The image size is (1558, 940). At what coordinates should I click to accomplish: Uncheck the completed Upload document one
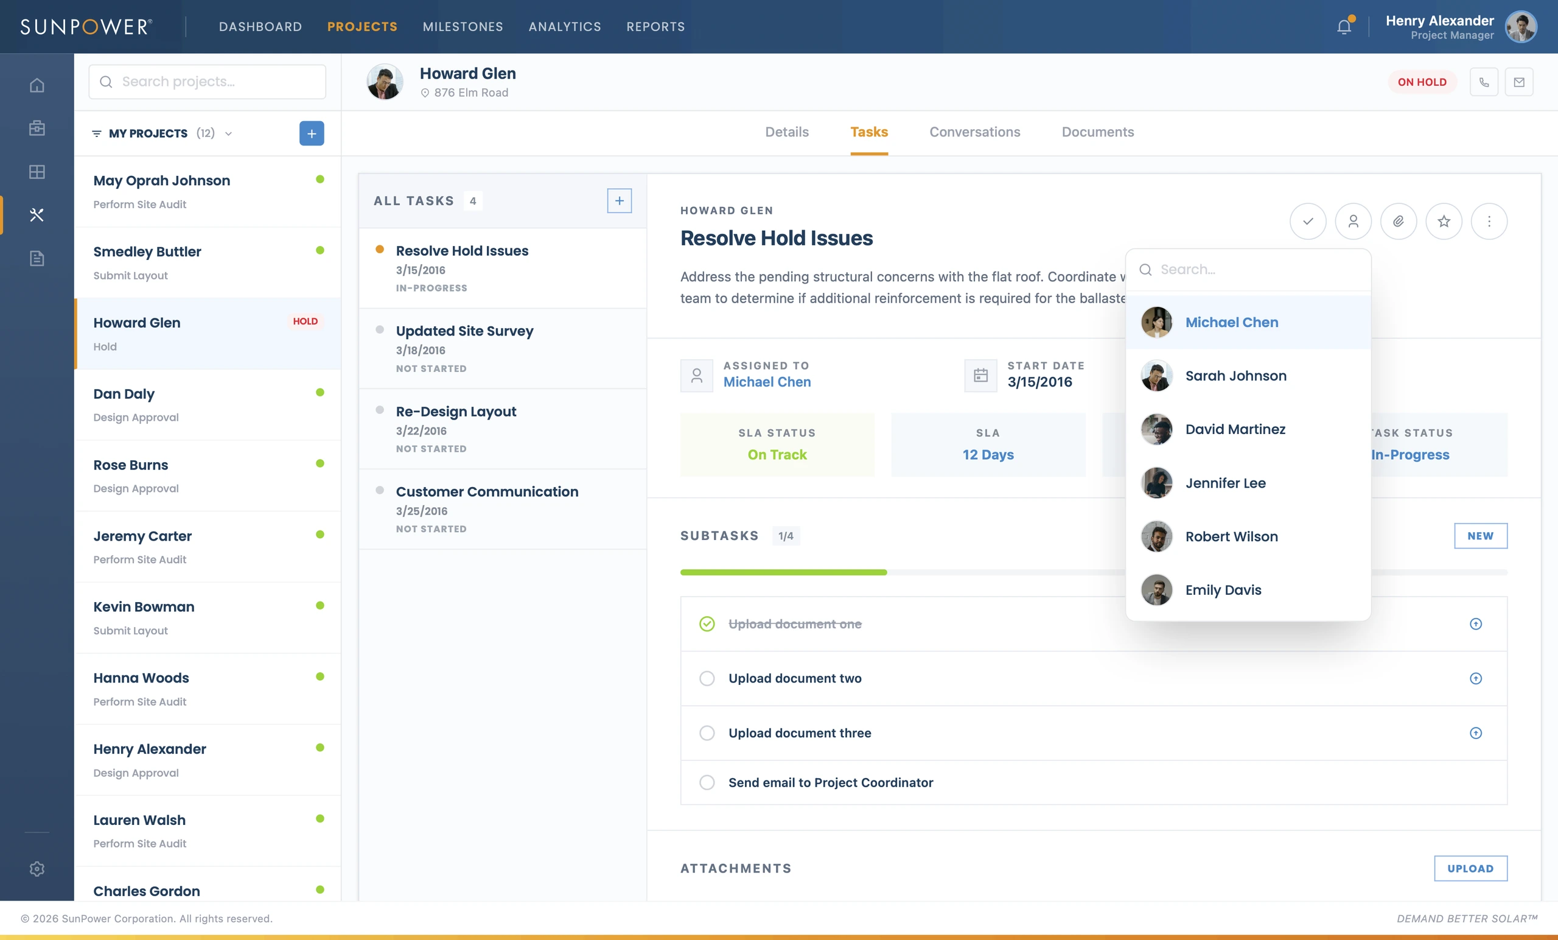(707, 623)
